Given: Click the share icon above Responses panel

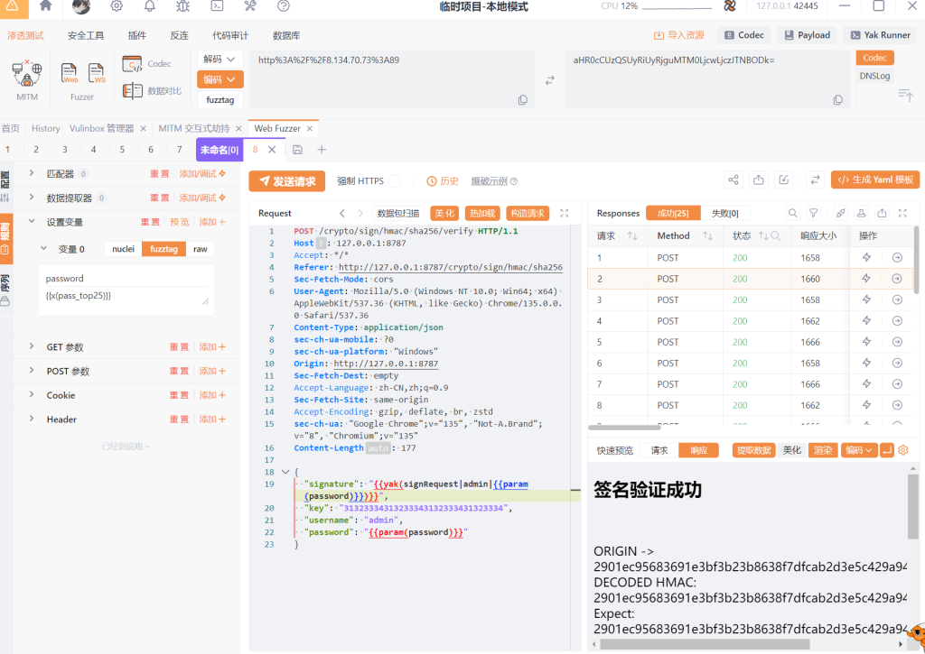Looking at the screenshot, I should pyautogui.click(x=733, y=180).
